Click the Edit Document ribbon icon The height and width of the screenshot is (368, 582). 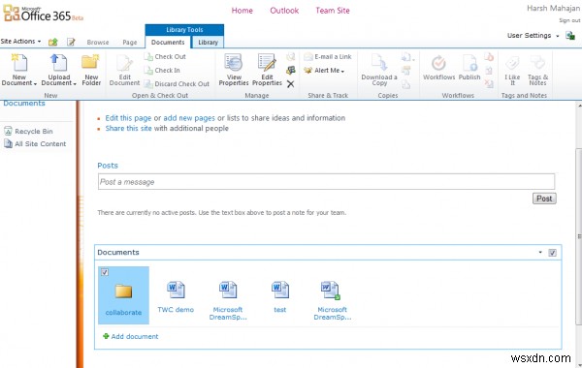[124, 70]
